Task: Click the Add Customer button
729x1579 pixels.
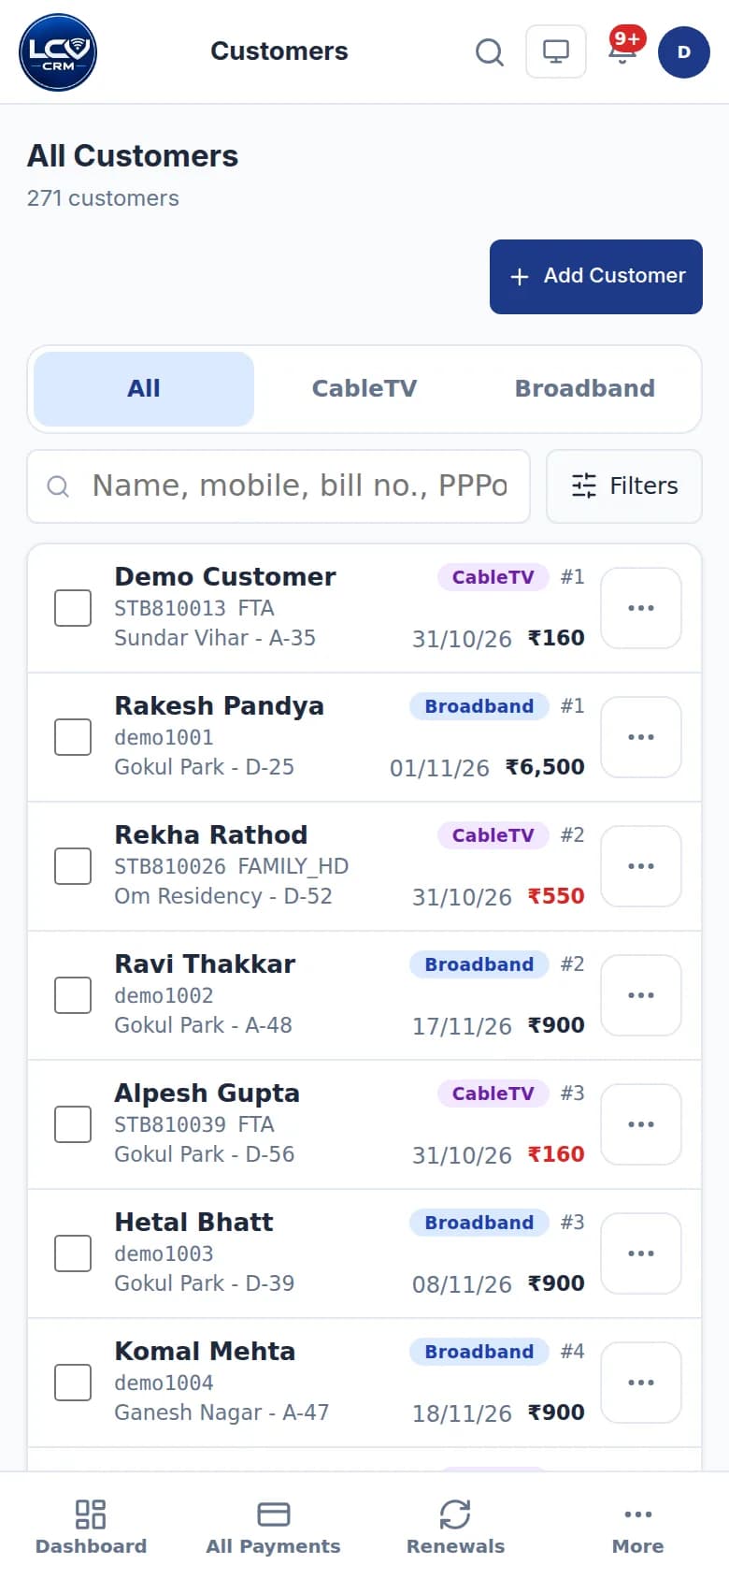Action: point(596,277)
